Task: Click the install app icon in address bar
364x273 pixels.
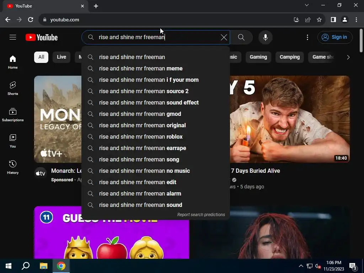Action: tap(296, 20)
